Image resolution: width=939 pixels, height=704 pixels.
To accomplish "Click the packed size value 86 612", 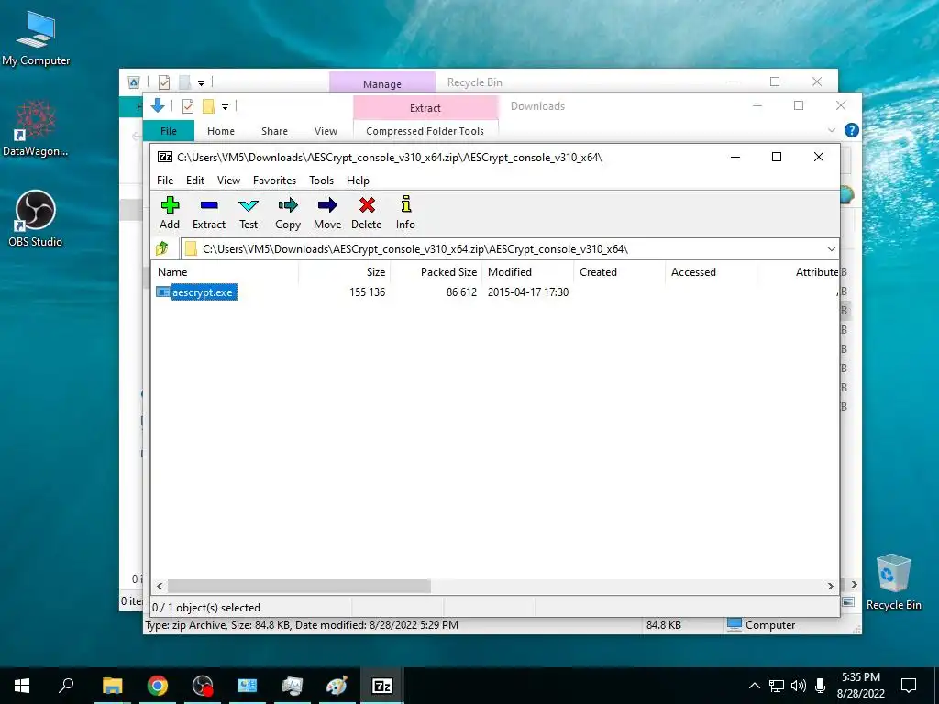I will coord(461,292).
